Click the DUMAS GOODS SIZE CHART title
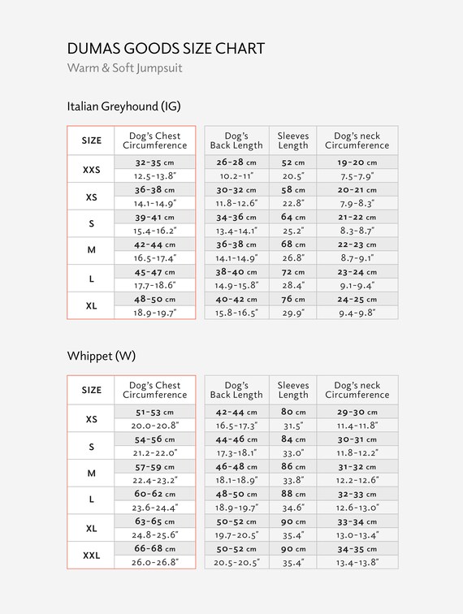The height and width of the screenshot is (614, 463). (166, 49)
